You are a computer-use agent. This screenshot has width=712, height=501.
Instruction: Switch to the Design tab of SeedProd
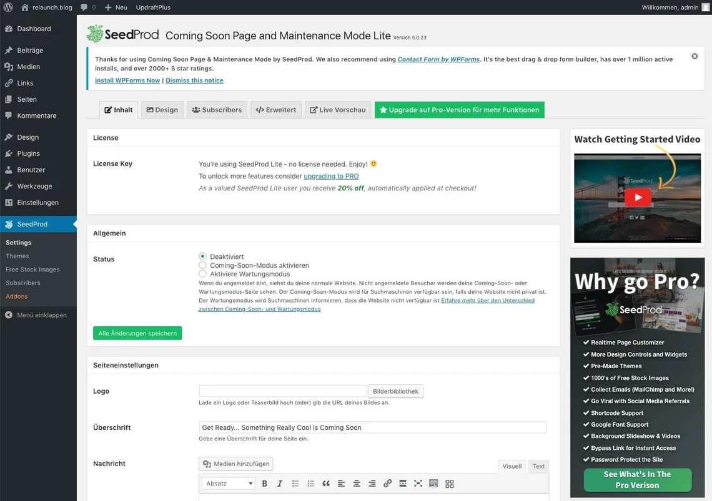pyautogui.click(x=162, y=109)
